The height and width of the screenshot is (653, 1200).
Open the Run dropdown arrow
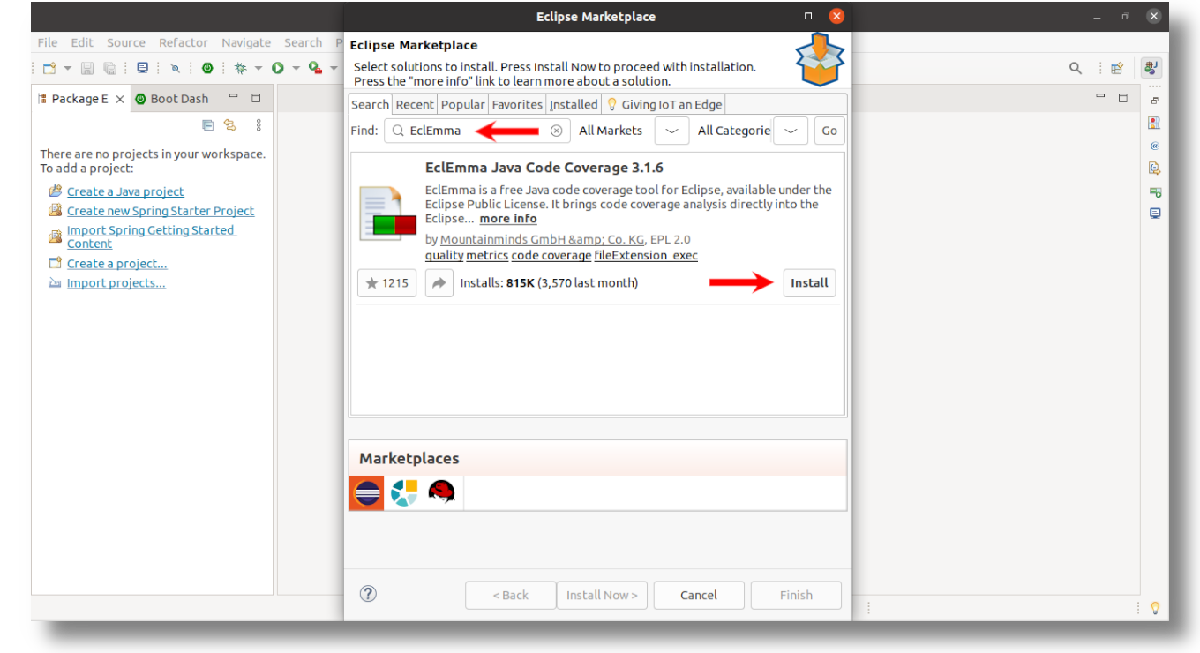(x=296, y=68)
